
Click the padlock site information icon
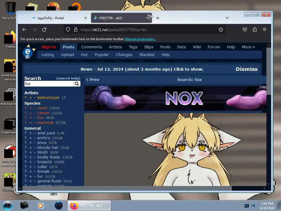76,30
